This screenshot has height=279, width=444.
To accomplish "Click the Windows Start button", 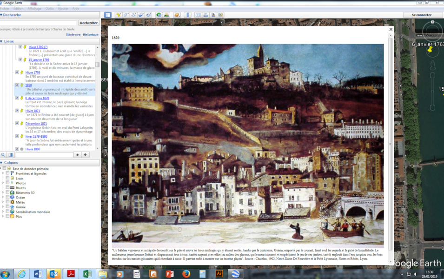I will click(5, 274).
